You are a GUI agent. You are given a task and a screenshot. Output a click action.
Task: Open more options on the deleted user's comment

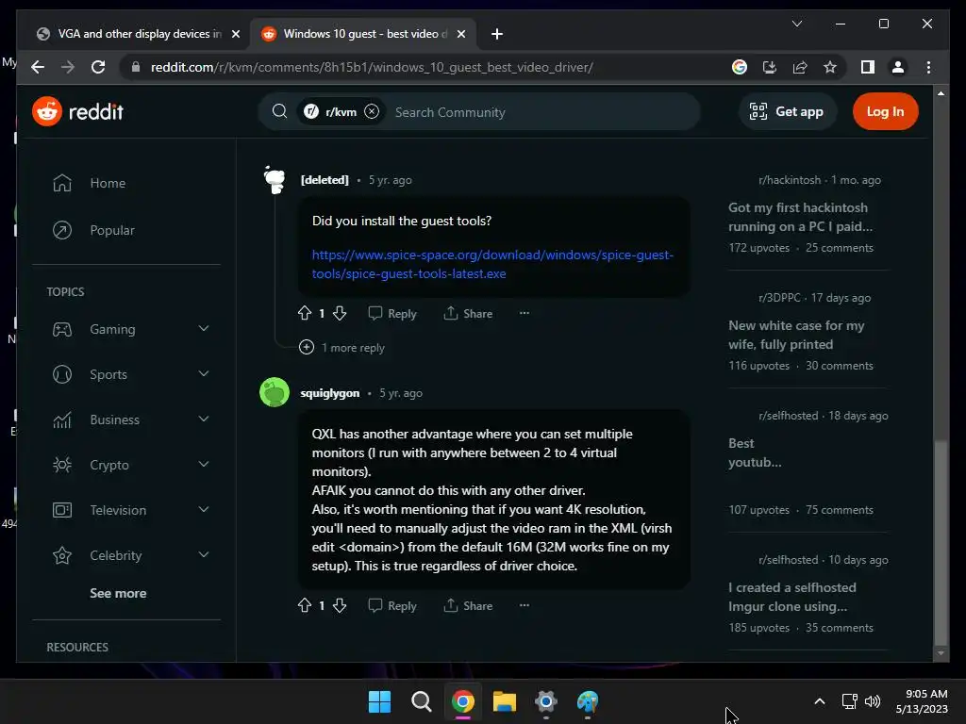(525, 313)
